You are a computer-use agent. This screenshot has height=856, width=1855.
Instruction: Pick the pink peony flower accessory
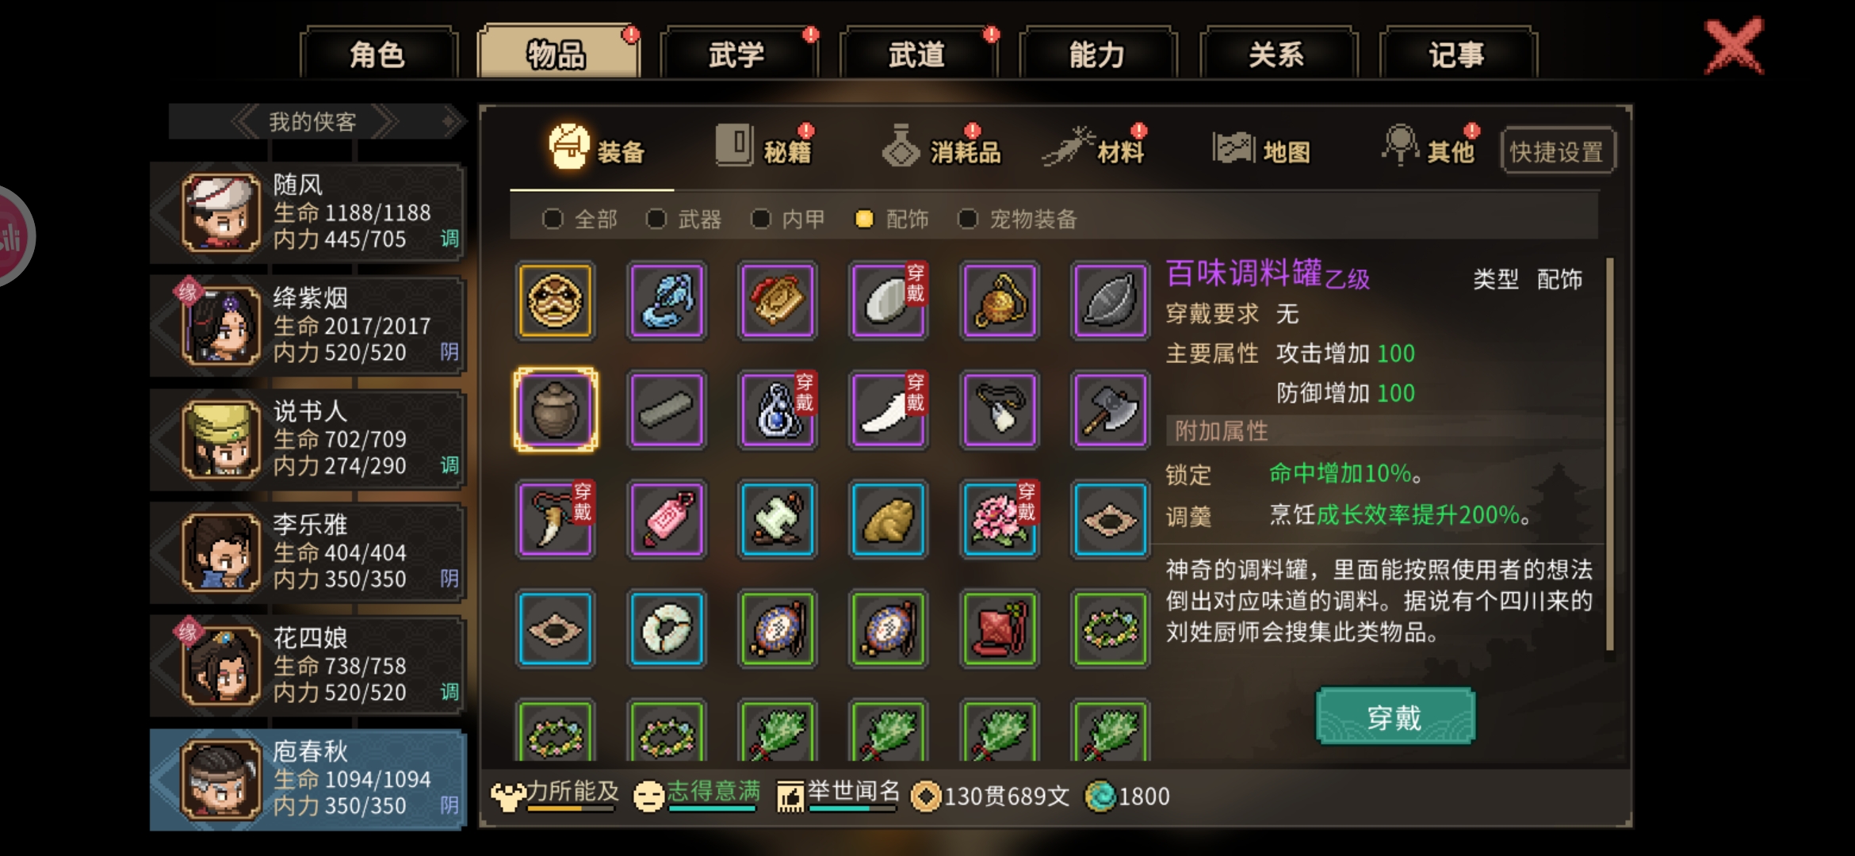pos(999,520)
